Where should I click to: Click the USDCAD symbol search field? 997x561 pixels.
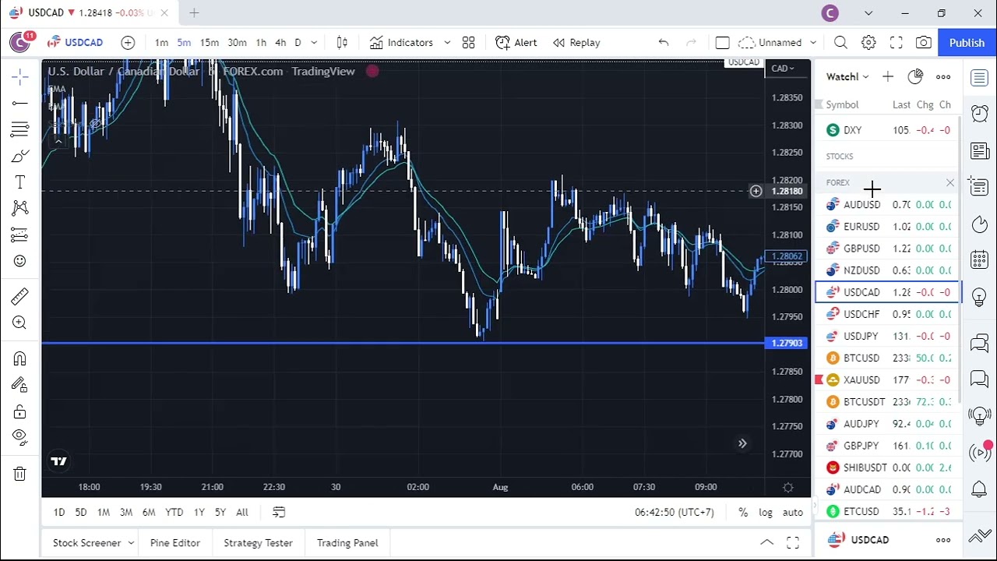[75, 43]
